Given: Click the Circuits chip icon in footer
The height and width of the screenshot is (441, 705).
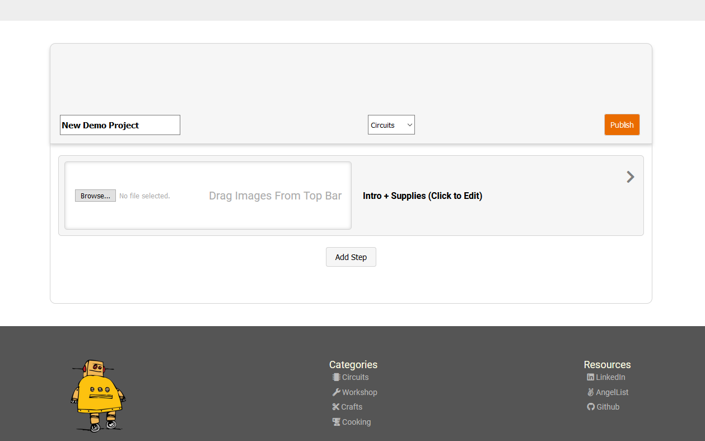Looking at the screenshot, I should click(x=336, y=377).
